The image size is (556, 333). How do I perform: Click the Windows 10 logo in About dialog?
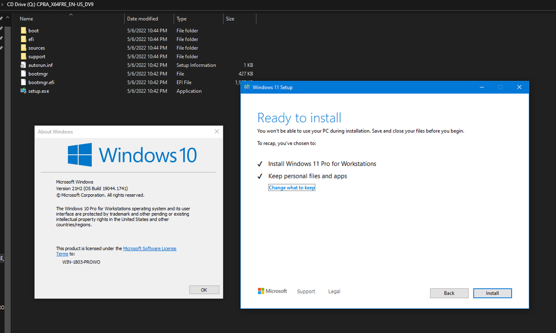(x=132, y=155)
